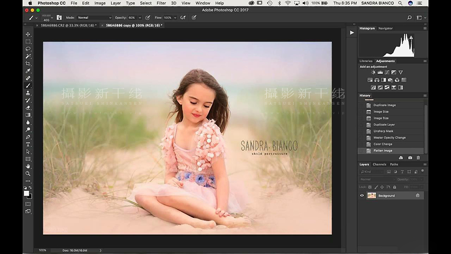Select the Hand tool
Screen dimensions: 451x254
(x=28, y=166)
